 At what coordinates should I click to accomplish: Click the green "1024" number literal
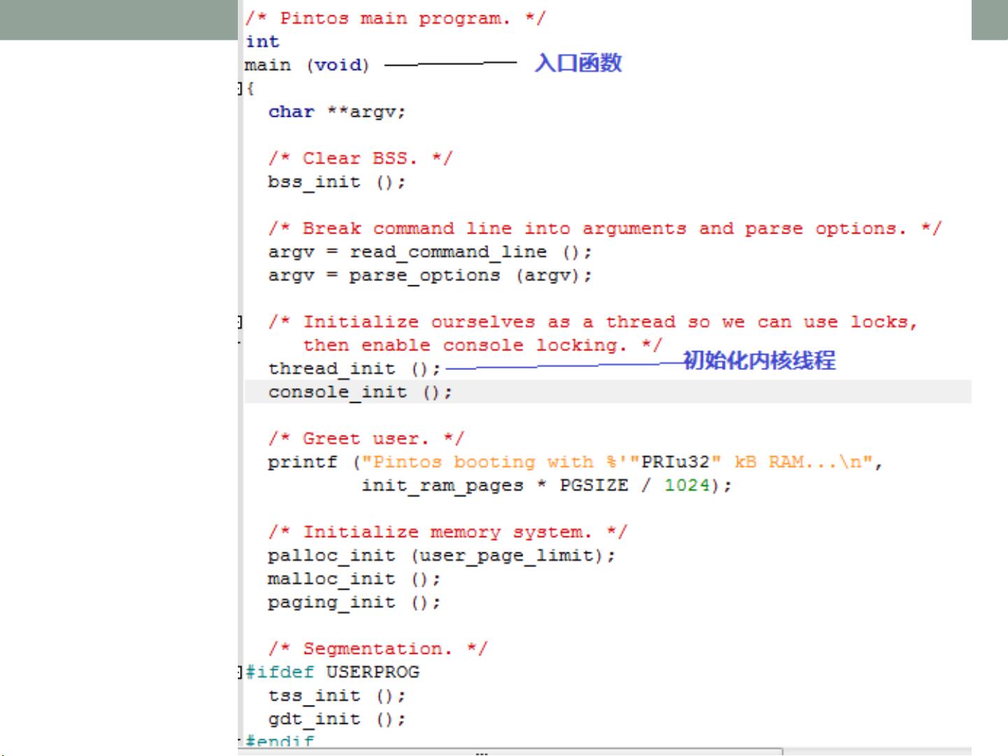[x=687, y=485]
